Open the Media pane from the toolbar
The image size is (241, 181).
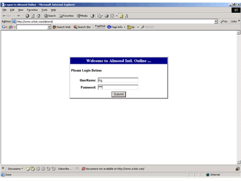[x=82, y=16]
